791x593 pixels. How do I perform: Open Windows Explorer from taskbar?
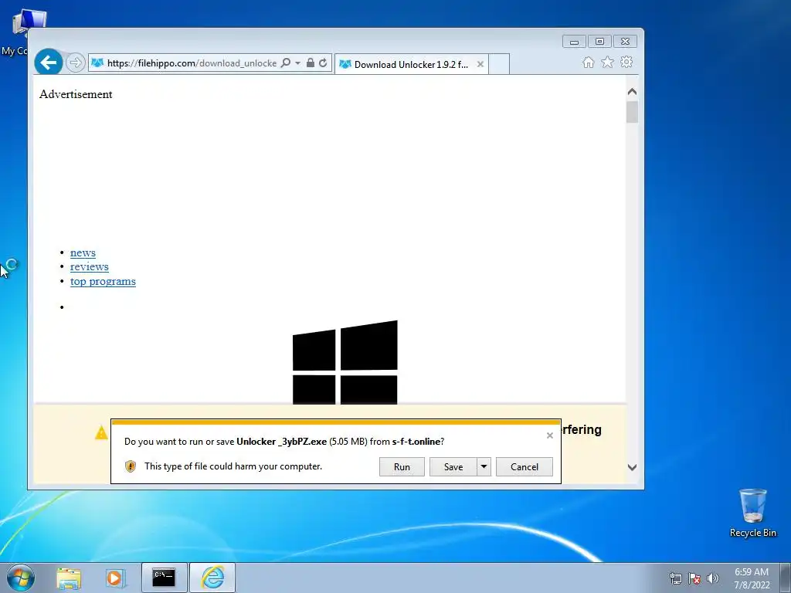pos(69,578)
